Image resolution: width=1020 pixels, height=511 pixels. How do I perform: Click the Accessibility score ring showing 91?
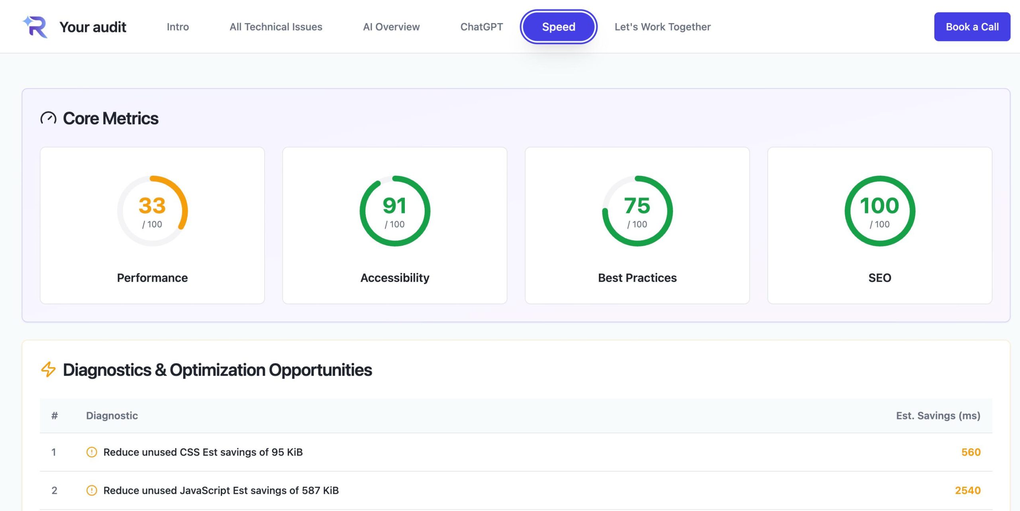pos(394,211)
